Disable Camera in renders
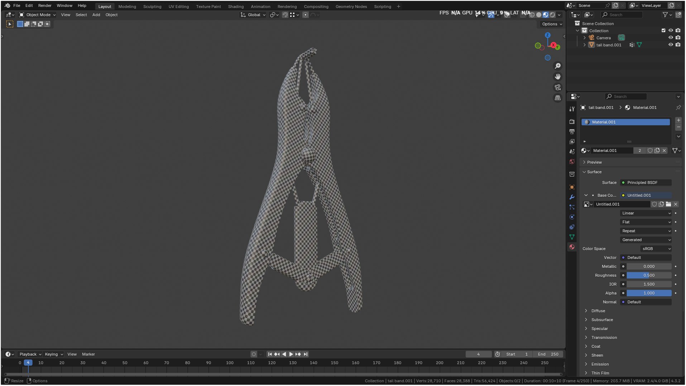The image size is (686, 386). (678, 38)
